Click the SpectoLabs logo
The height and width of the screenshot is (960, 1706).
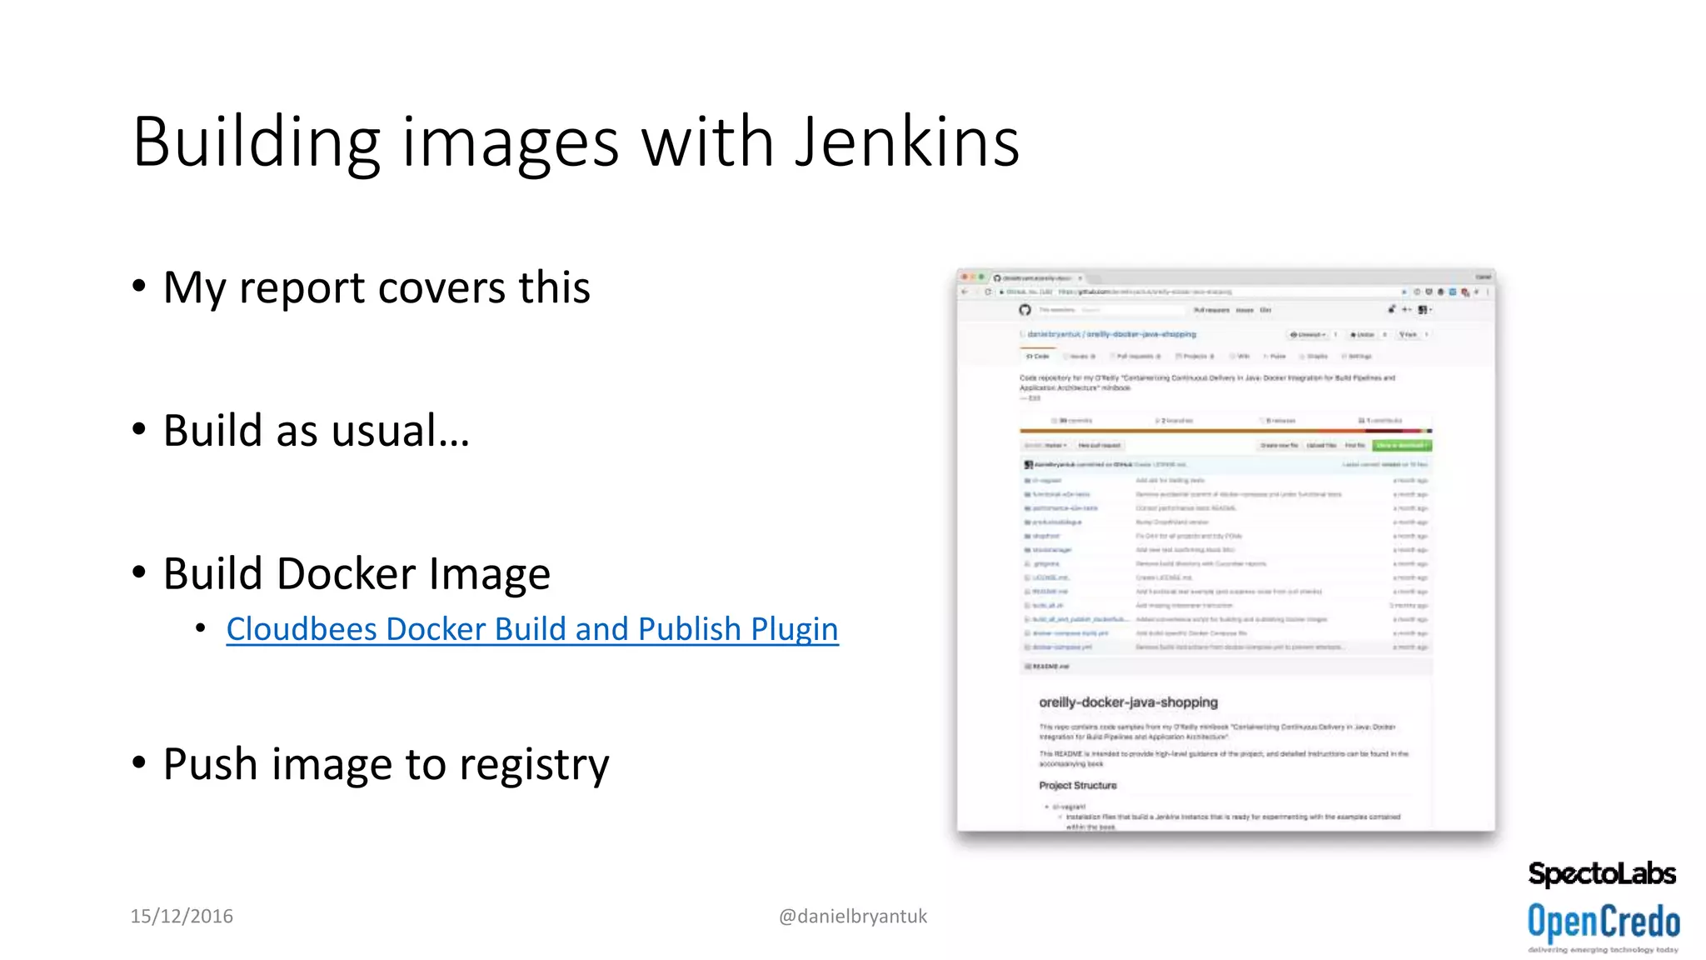click(x=1602, y=874)
